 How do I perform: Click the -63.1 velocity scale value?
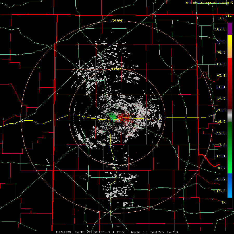[x=220, y=156]
